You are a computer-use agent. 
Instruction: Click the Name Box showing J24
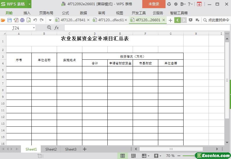[16, 28]
